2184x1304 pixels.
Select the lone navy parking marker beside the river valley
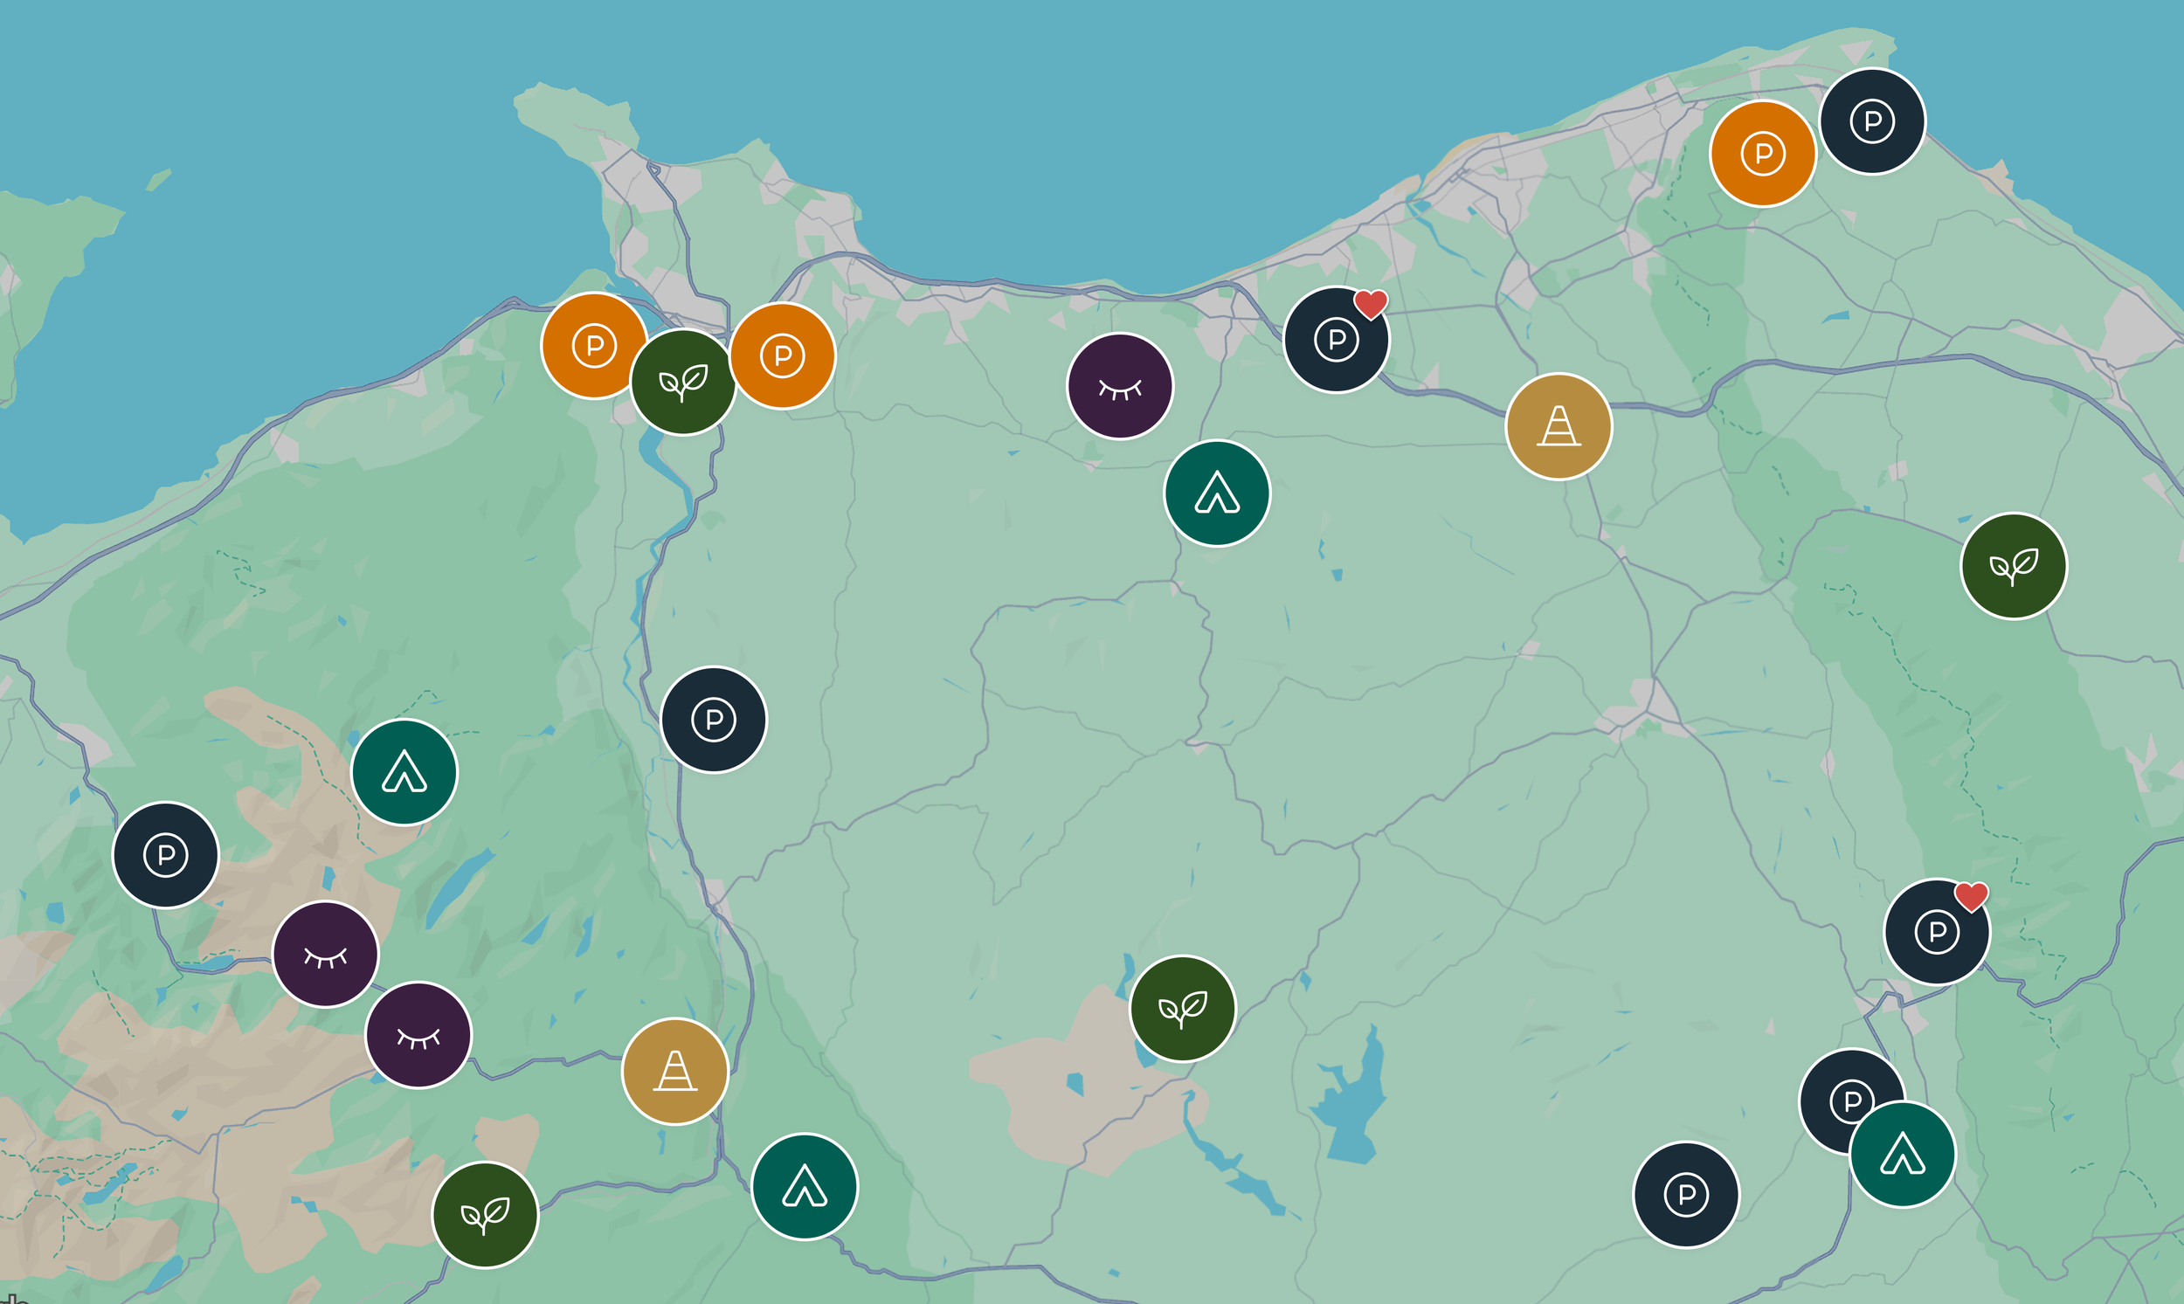tap(713, 720)
